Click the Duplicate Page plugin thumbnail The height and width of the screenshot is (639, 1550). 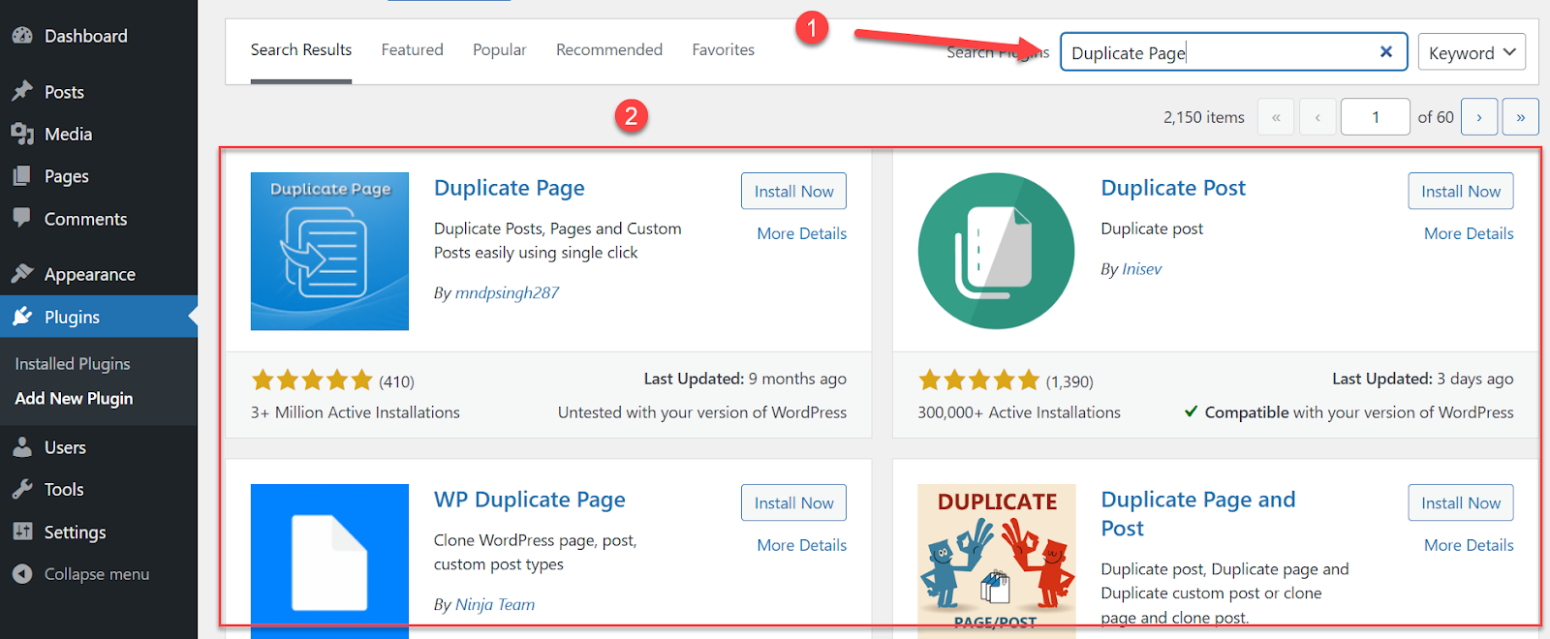click(329, 252)
